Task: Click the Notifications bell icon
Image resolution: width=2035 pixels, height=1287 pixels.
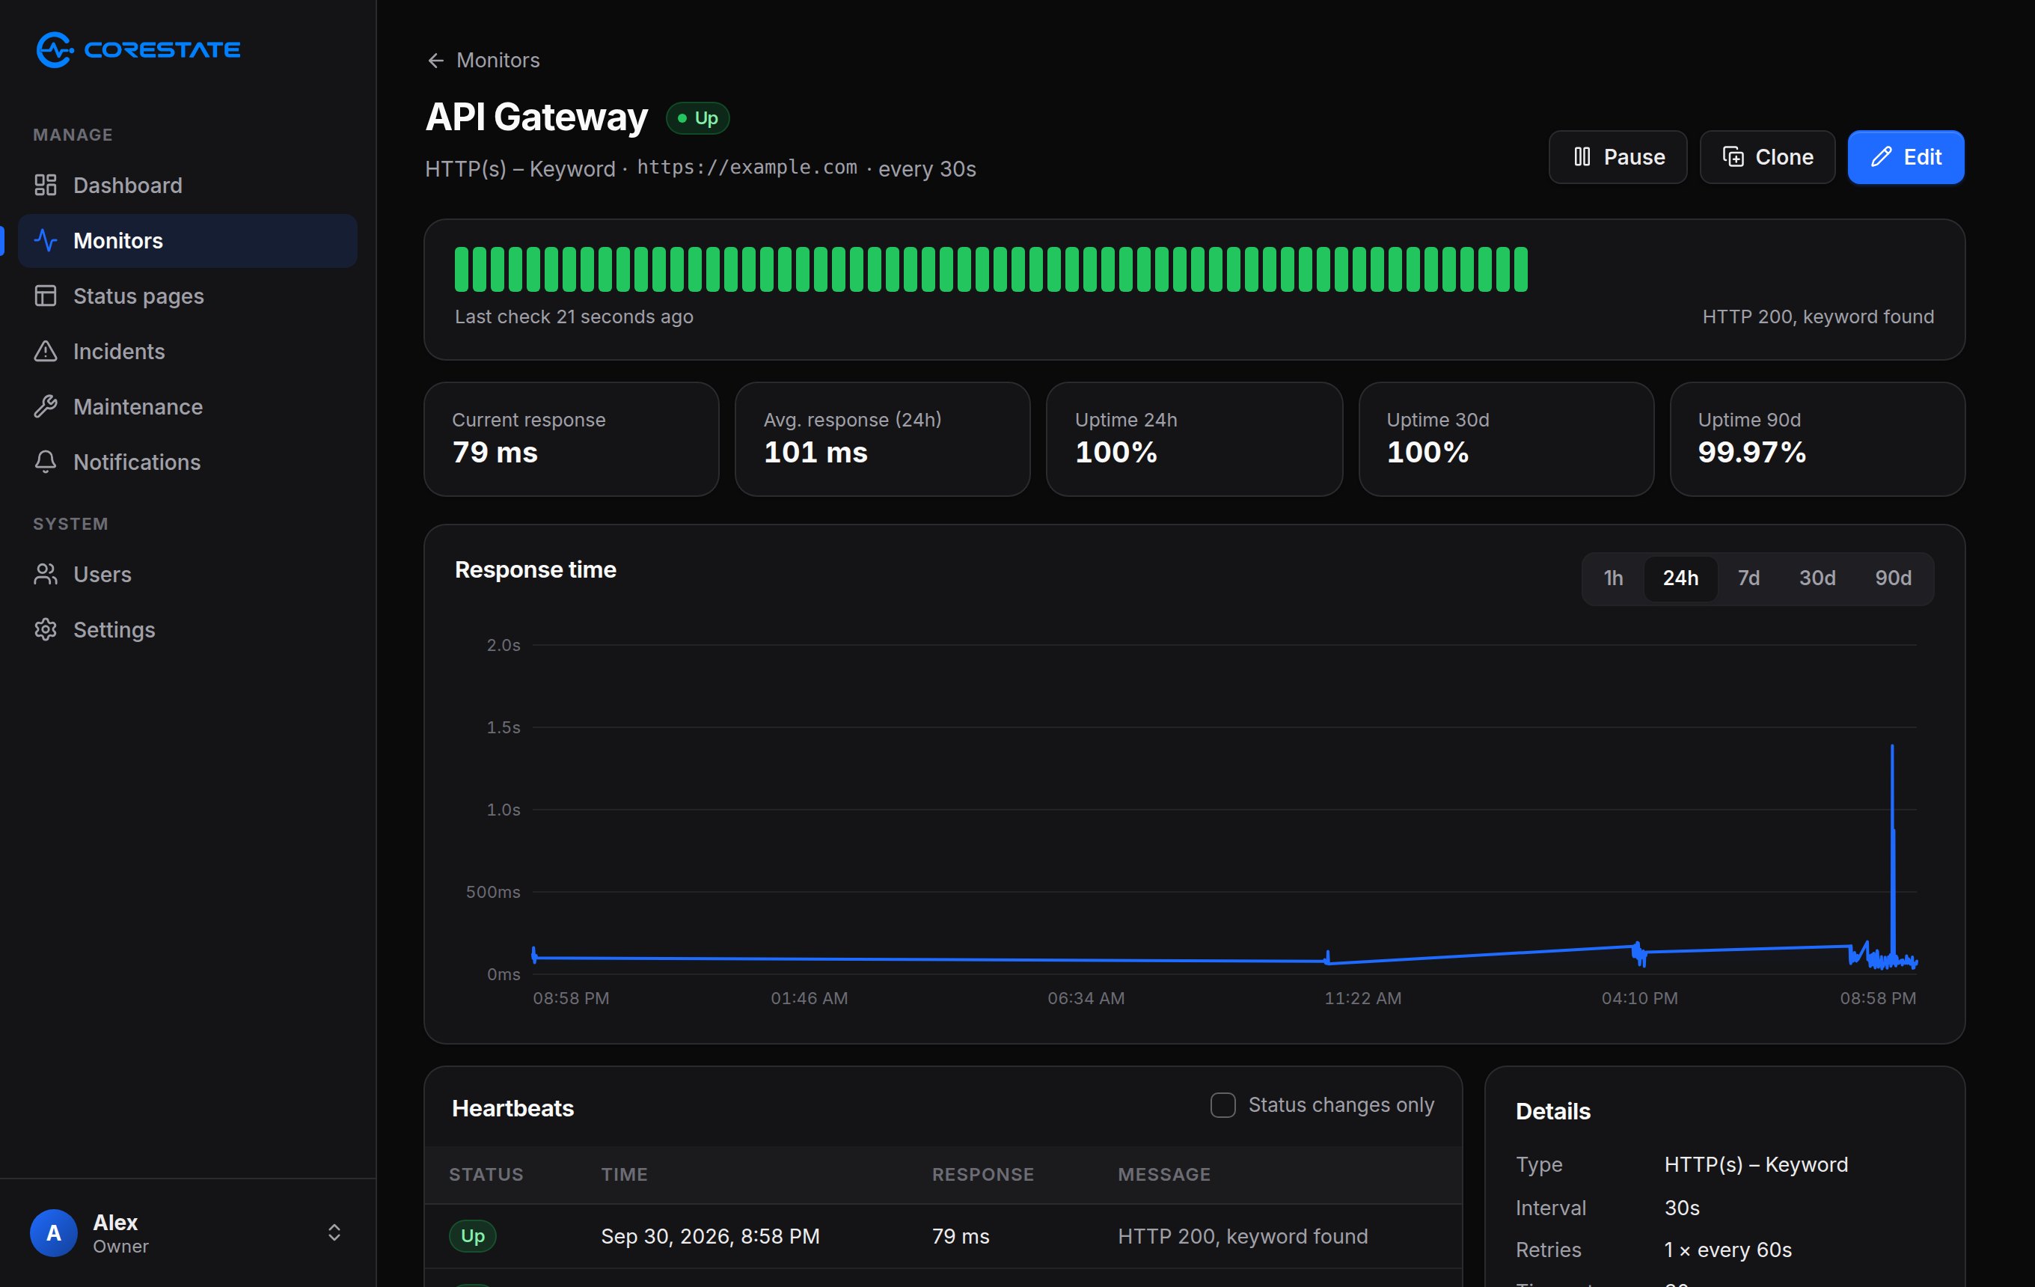Action: click(46, 462)
